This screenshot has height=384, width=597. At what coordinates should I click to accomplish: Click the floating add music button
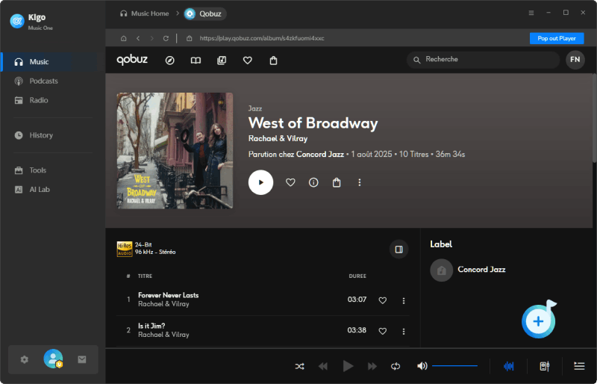(538, 321)
